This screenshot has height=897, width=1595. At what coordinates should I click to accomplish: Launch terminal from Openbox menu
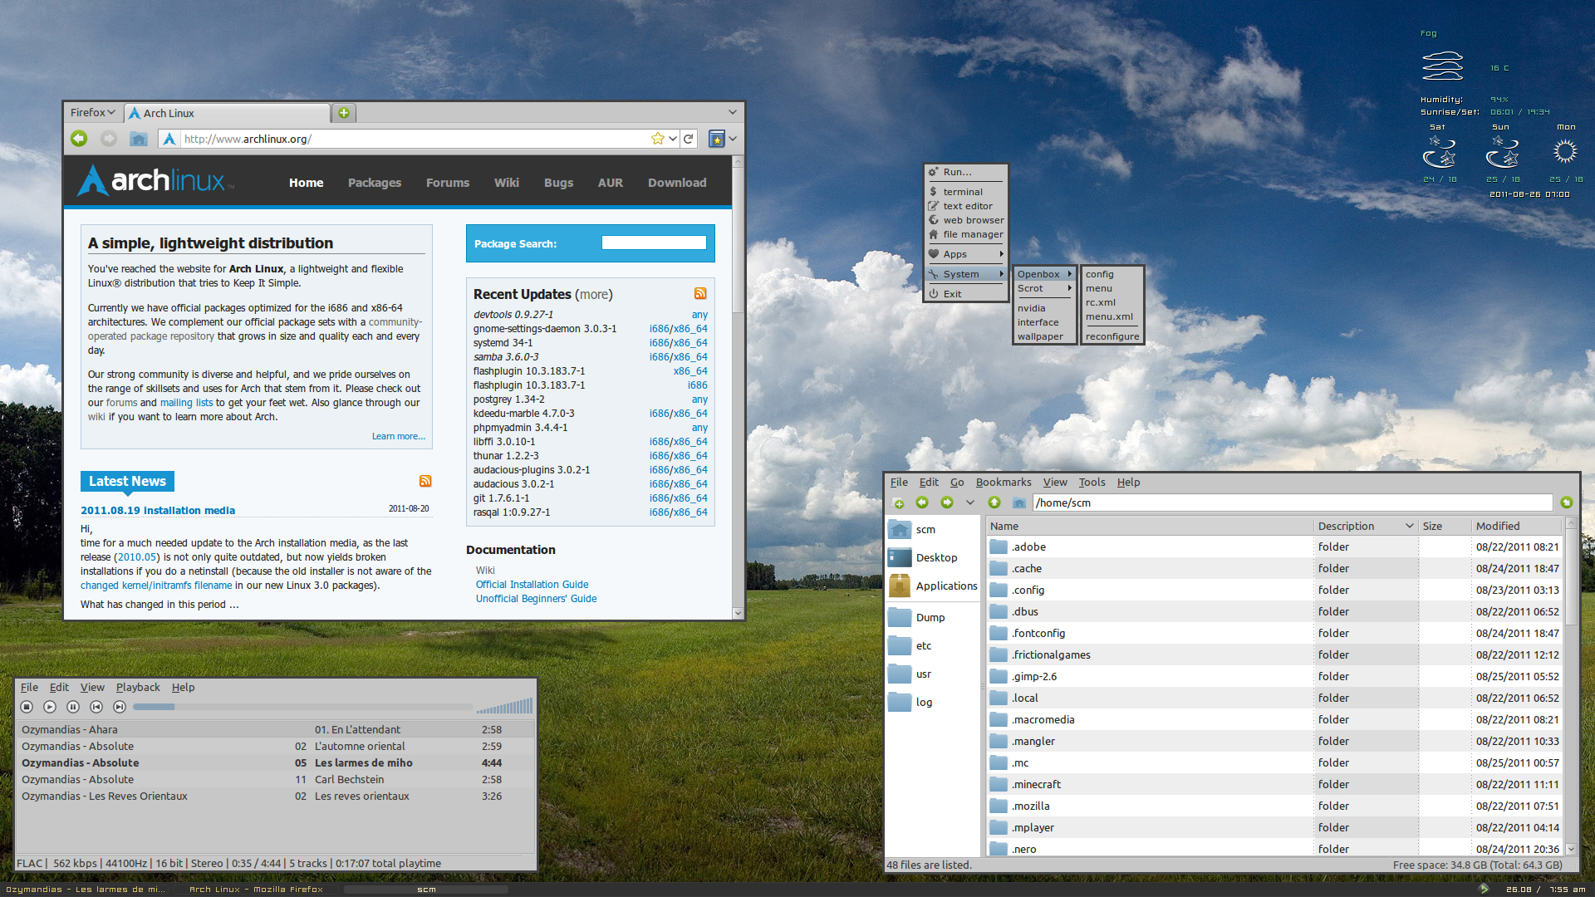click(965, 192)
